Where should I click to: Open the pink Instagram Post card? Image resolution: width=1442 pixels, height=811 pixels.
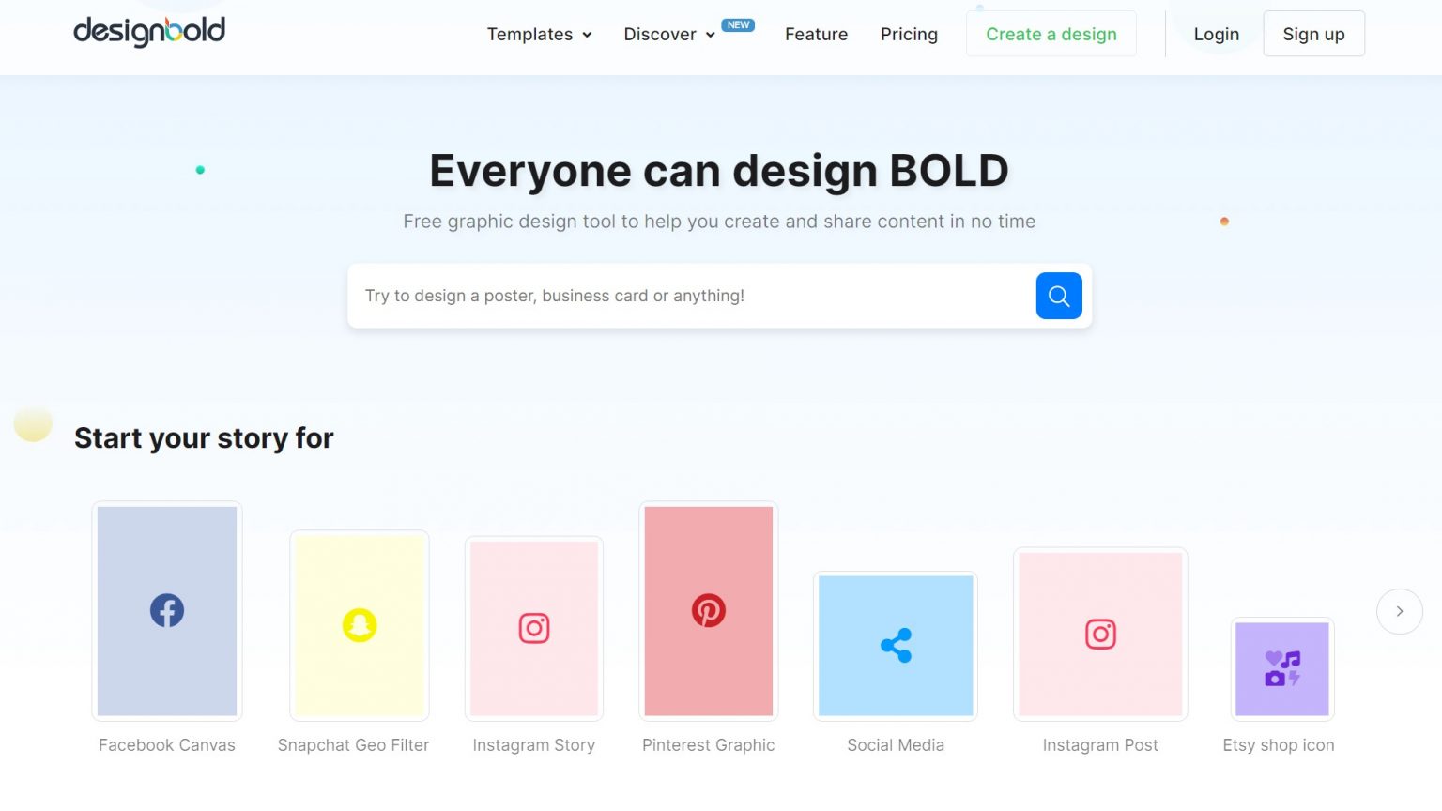[x=1100, y=635]
